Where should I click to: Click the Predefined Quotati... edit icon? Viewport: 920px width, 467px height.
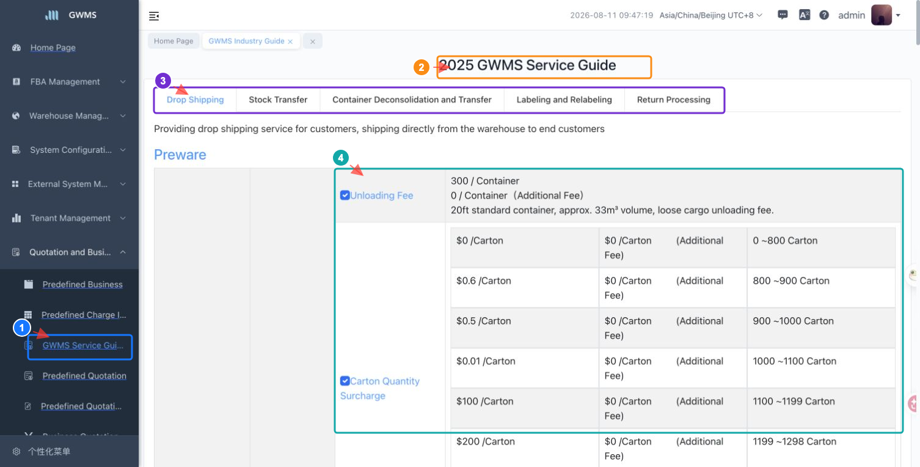click(27, 406)
